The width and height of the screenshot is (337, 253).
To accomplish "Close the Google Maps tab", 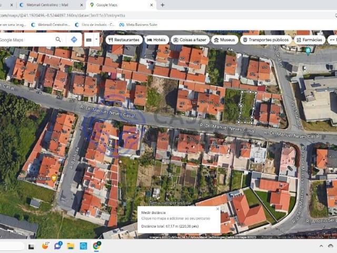I will pos(151,5).
